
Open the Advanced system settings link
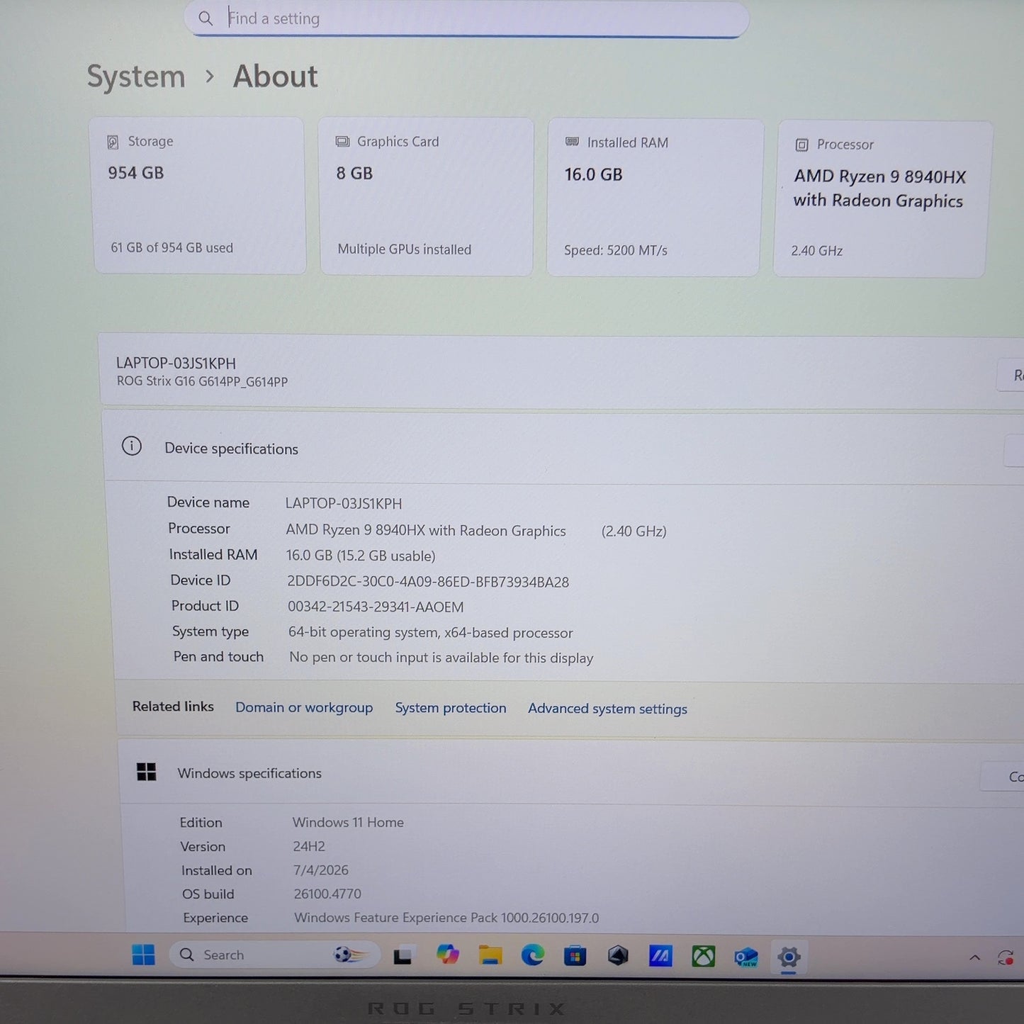(607, 709)
